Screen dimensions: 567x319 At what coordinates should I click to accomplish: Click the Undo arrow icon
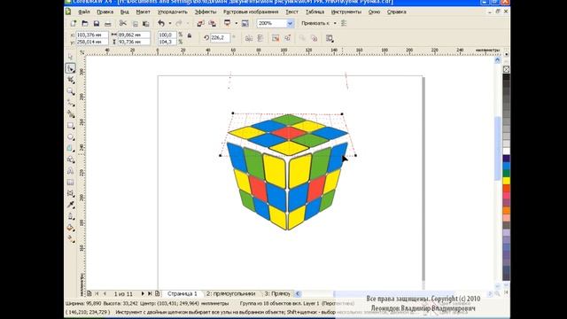pyautogui.click(x=161, y=24)
